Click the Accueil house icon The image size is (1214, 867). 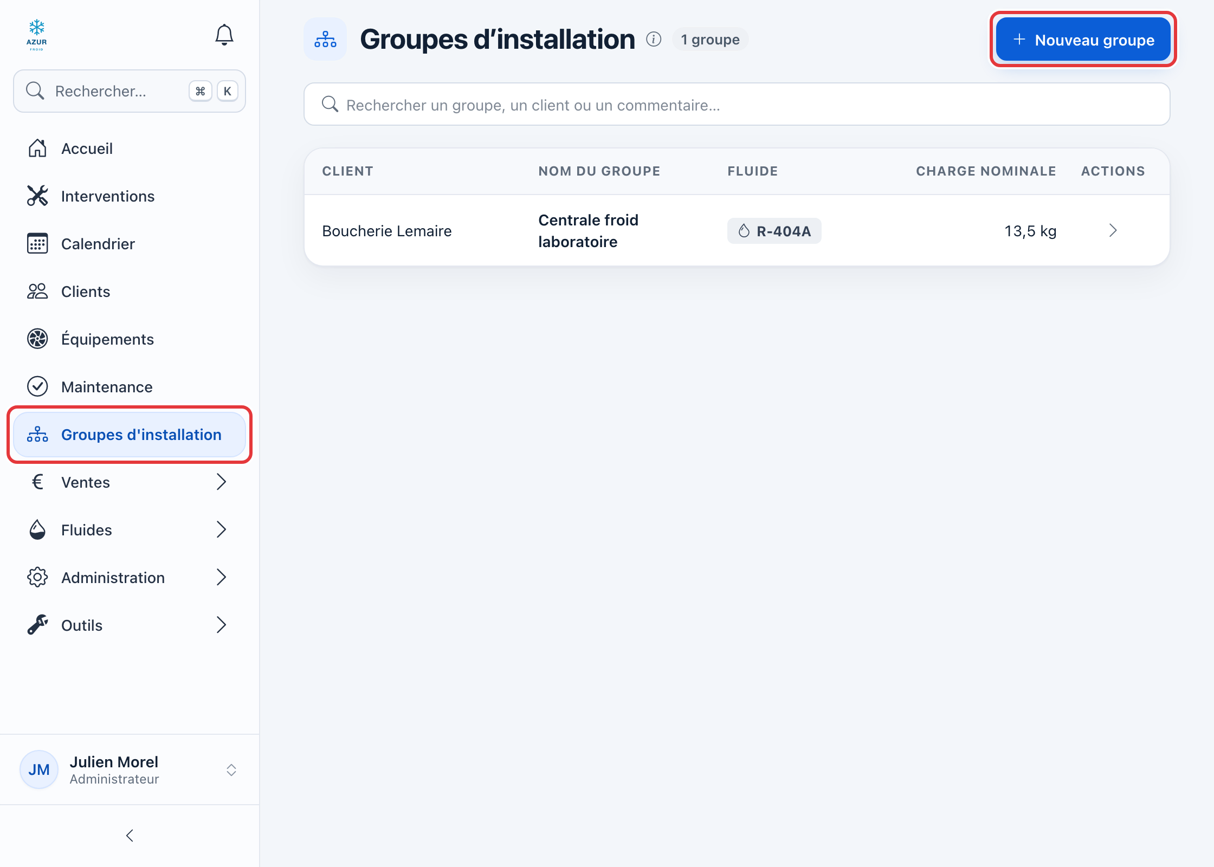point(37,148)
